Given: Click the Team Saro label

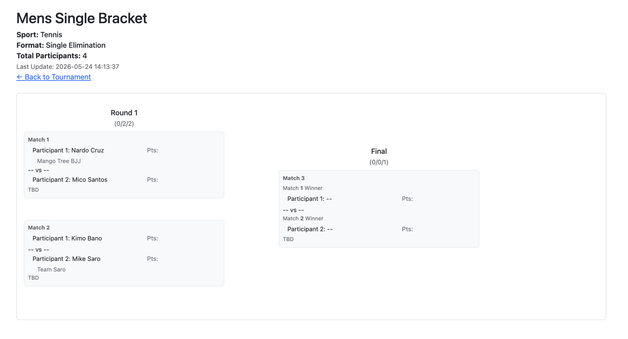Looking at the screenshot, I should 52,269.
